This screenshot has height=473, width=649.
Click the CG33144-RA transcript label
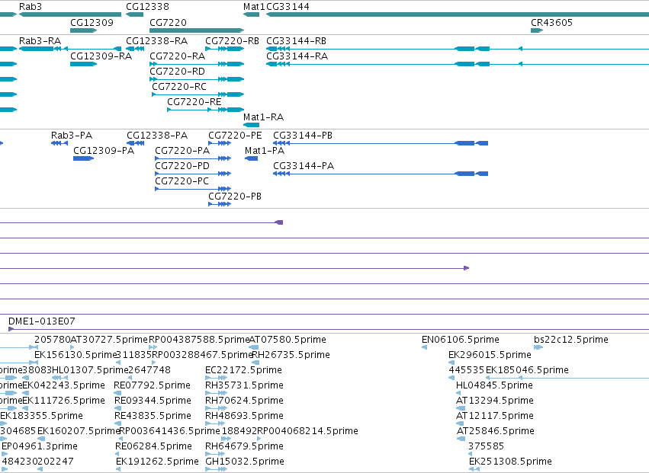(297, 56)
